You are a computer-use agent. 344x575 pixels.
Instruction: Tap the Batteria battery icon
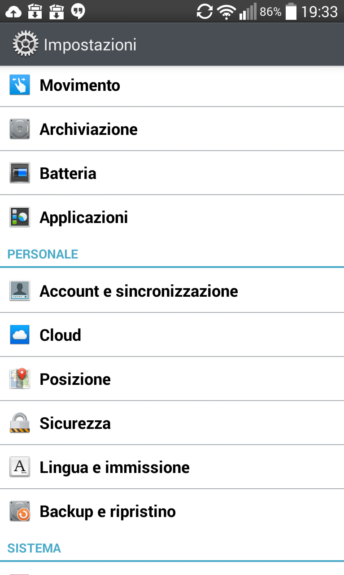pos(20,173)
